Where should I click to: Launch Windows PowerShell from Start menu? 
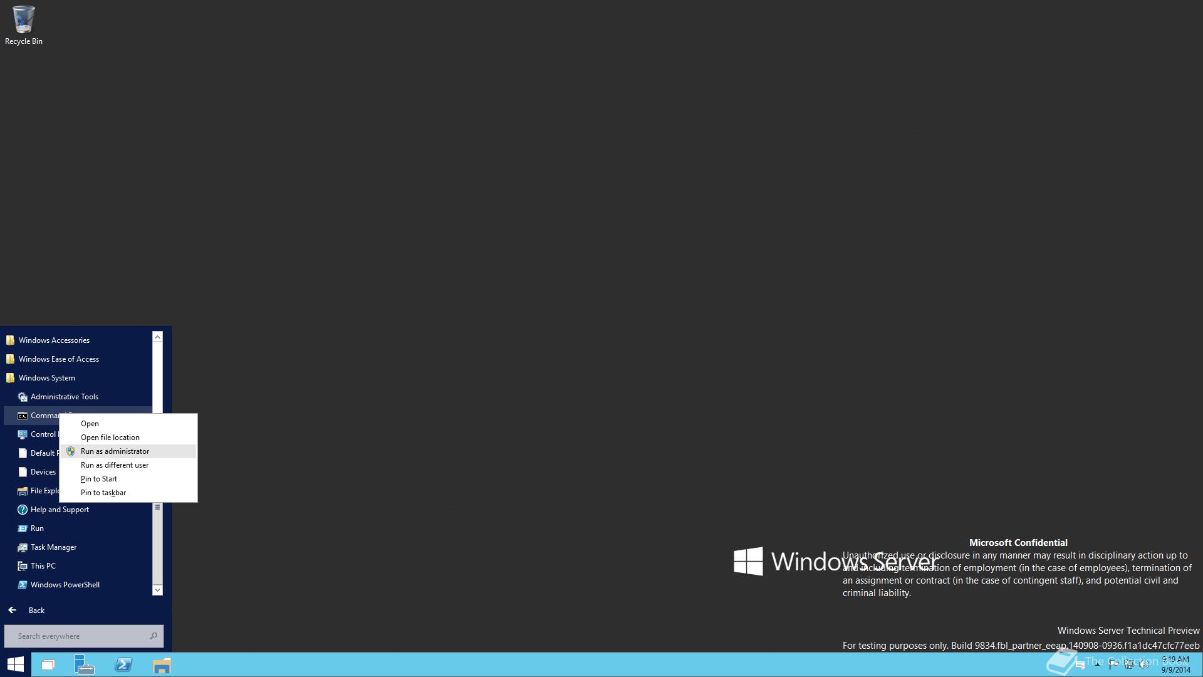point(78,585)
